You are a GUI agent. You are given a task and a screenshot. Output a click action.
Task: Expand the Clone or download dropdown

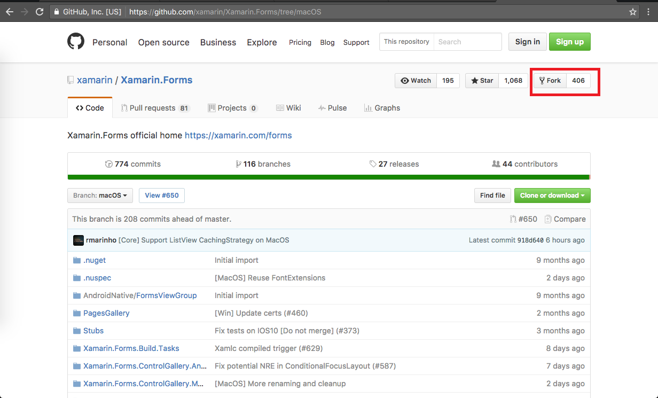(552, 196)
